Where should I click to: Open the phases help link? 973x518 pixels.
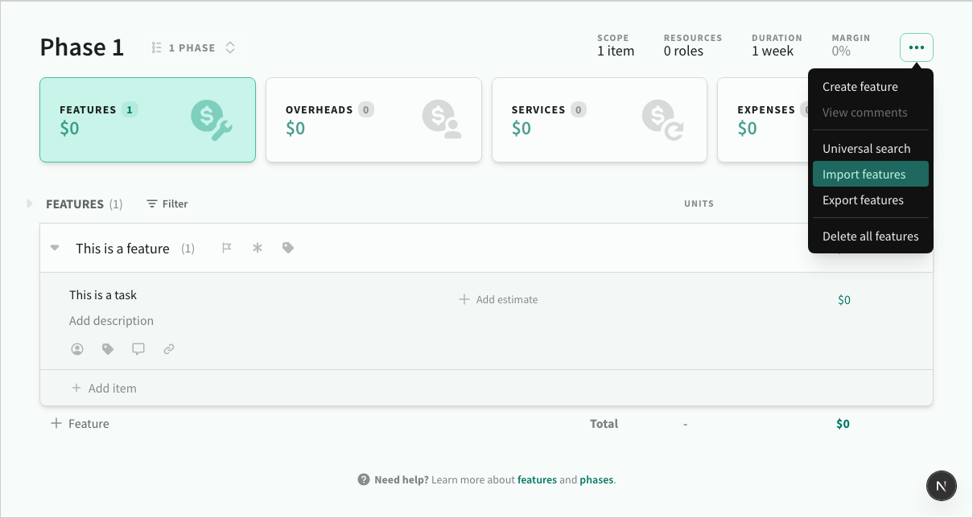tap(596, 480)
